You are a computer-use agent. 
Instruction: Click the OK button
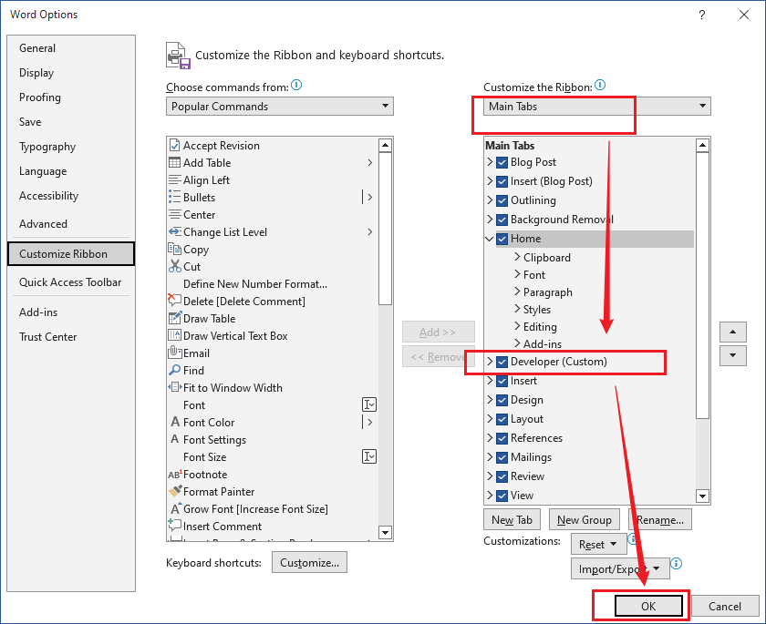(x=648, y=606)
